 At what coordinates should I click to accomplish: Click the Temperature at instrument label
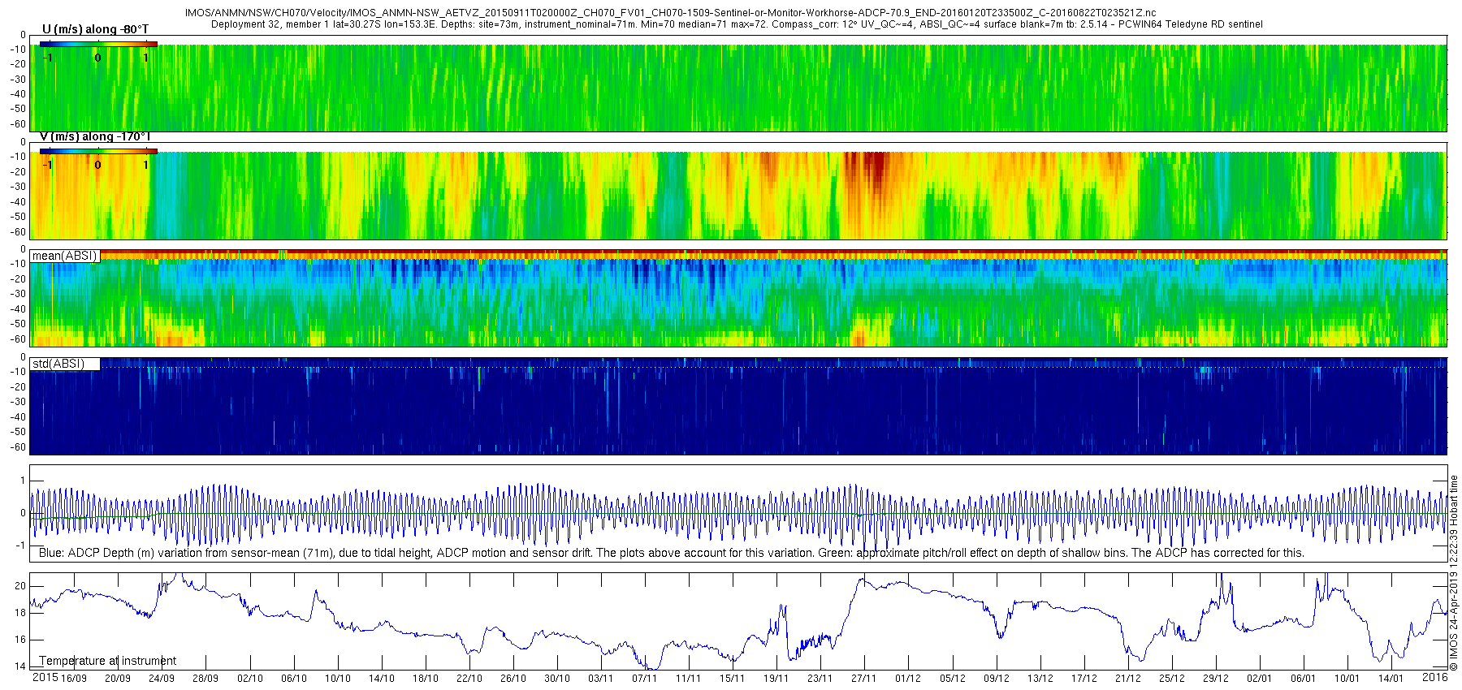[x=108, y=661]
